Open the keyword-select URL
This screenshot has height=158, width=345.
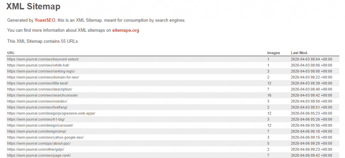pyautogui.click(x=43, y=59)
